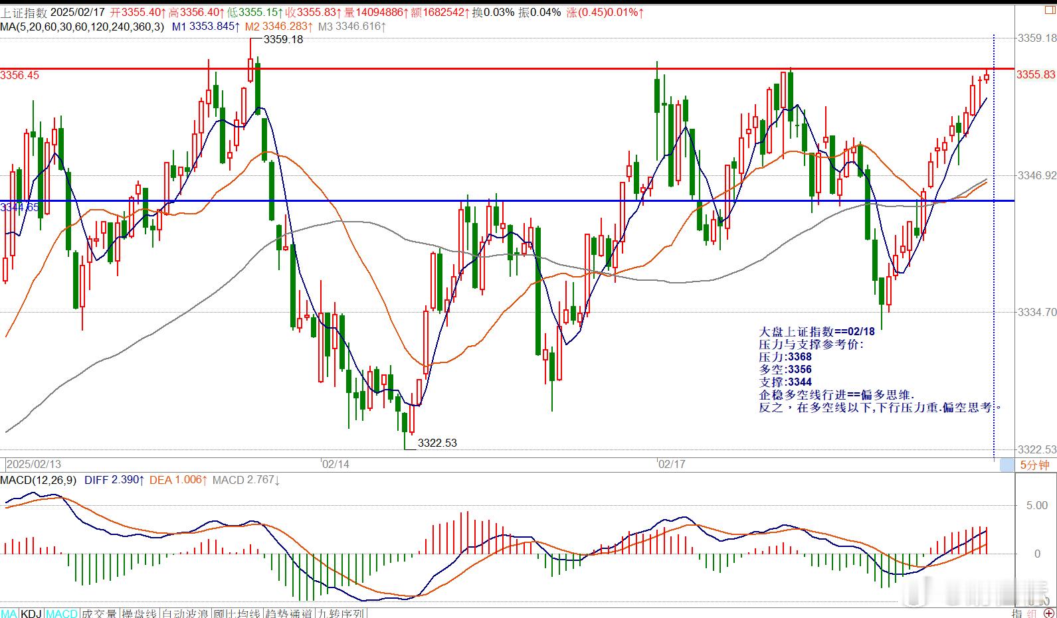1057x618 pixels.
Task: Click the 收3355.83 close price
Action: point(314,12)
